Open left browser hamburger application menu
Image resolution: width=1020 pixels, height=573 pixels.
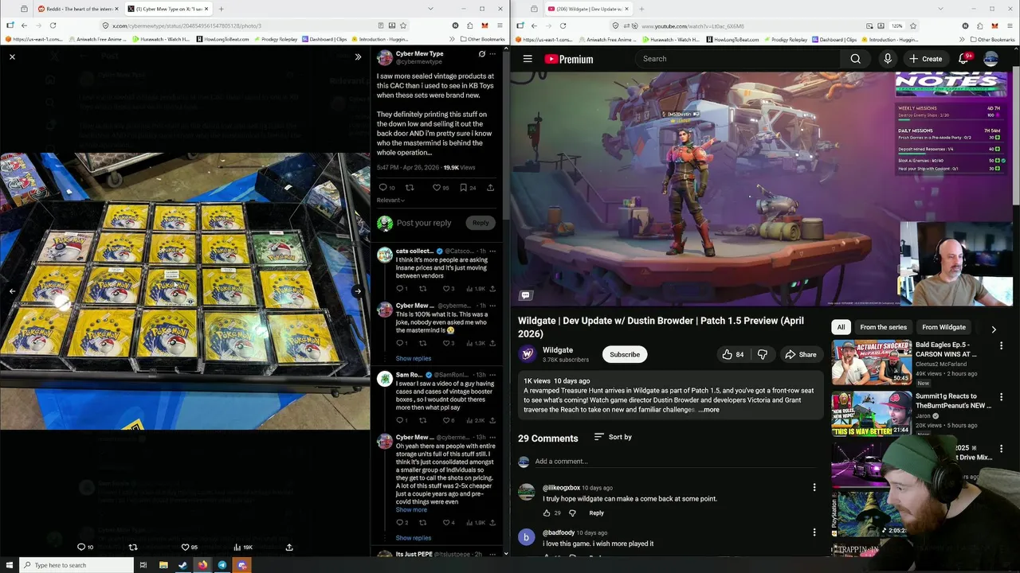[x=500, y=25]
